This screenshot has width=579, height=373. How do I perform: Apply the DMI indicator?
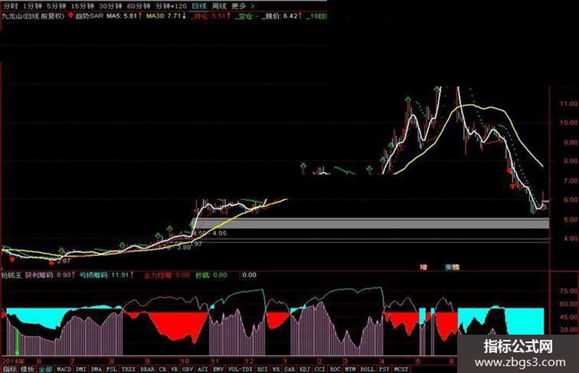click(81, 369)
